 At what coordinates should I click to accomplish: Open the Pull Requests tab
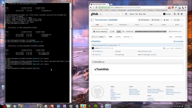point(124,25)
